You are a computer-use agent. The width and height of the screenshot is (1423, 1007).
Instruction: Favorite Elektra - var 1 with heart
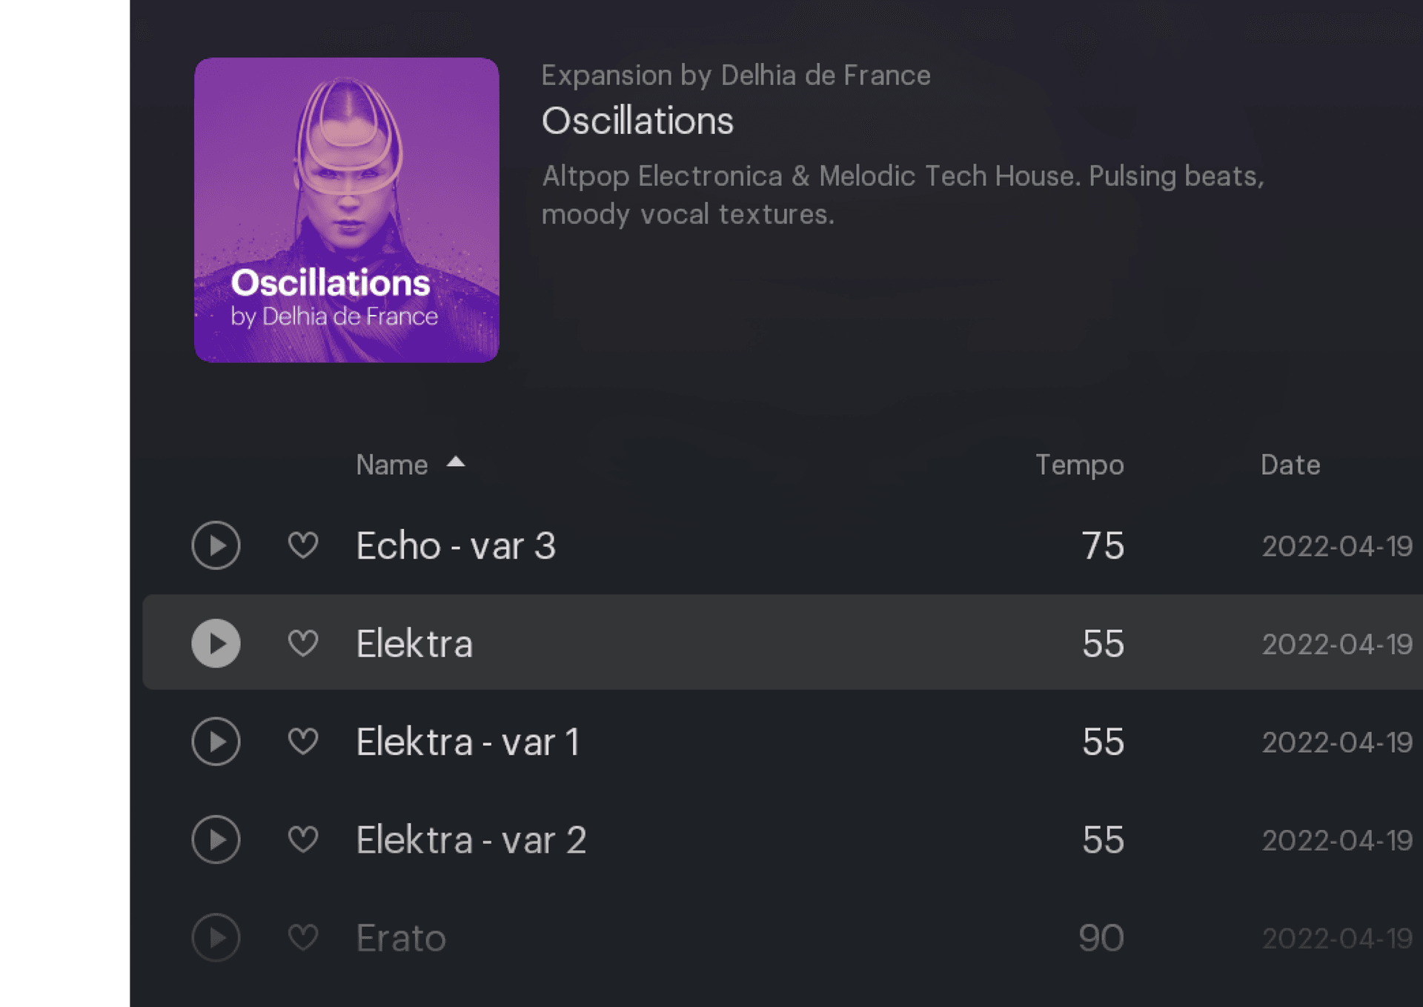[303, 742]
